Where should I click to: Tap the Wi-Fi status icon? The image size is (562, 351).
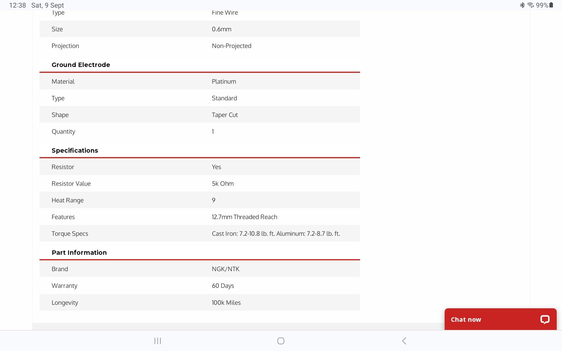click(x=530, y=5)
